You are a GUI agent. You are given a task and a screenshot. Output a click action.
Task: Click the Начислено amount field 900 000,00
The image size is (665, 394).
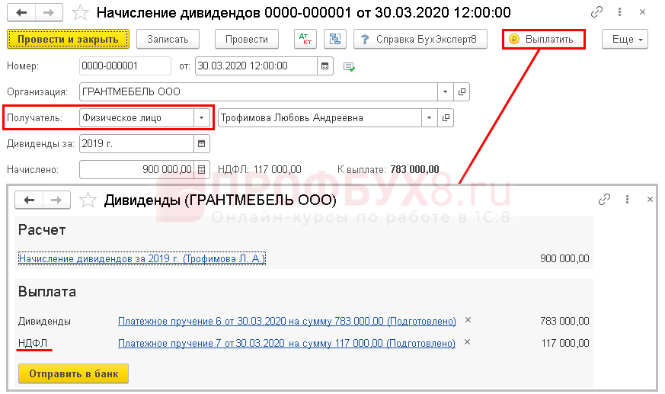pos(136,169)
